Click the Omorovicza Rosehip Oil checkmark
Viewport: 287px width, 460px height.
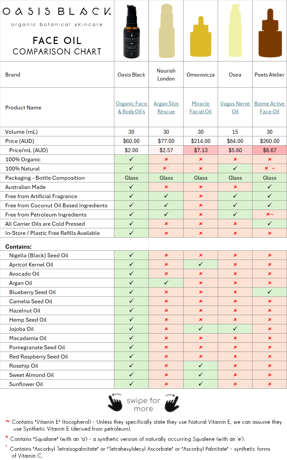(x=201, y=365)
